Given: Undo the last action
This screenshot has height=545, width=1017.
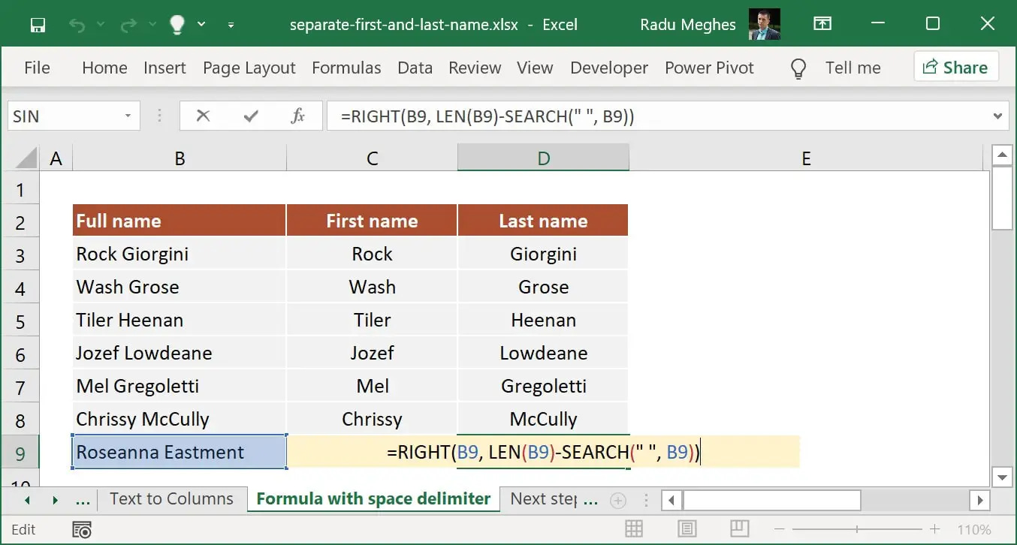Looking at the screenshot, I should (x=78, y=24).
